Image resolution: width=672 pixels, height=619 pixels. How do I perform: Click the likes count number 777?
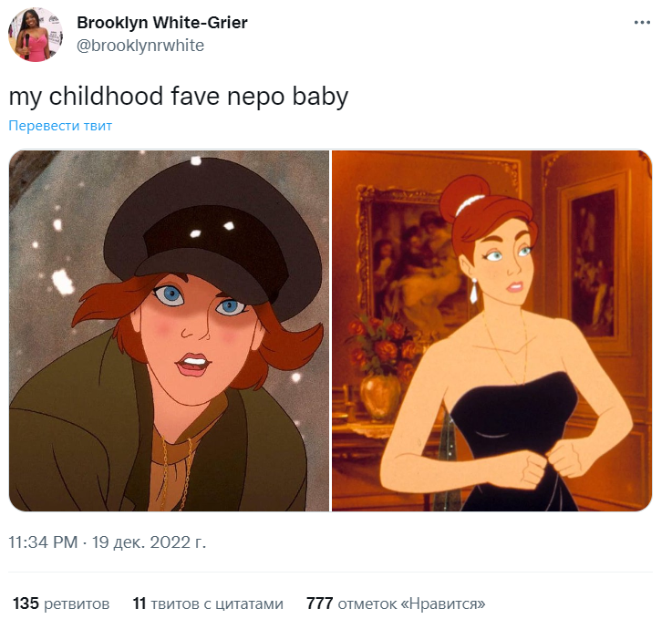tap(319, 604)
